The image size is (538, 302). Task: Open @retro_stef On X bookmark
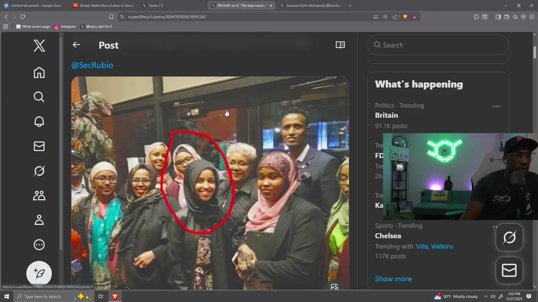coord(96,26)
